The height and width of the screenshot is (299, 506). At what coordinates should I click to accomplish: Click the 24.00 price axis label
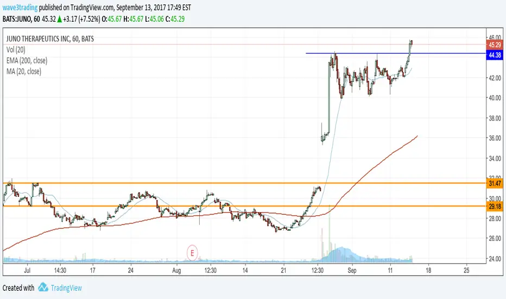click(x=495, y=259)
